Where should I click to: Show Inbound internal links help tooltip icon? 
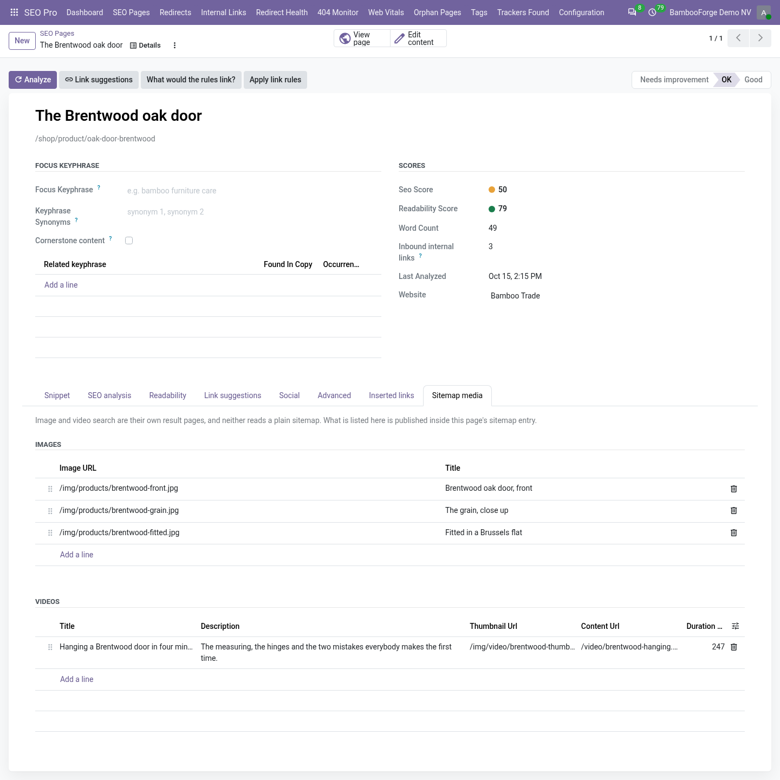(420, 256)
